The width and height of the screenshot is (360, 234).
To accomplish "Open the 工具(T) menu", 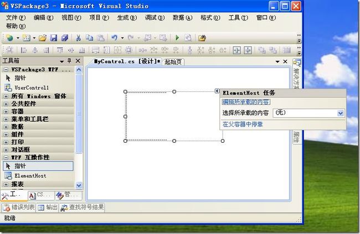I will [238, 18].
